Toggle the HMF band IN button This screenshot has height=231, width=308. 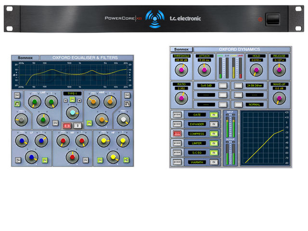[x=89, y=123]
